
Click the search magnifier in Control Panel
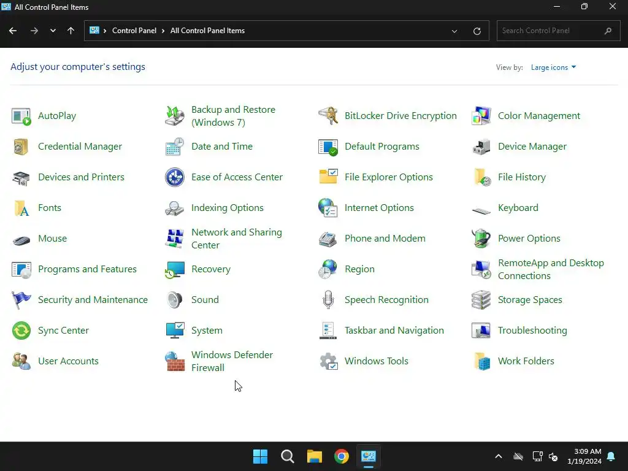click(x=608, y=31)
